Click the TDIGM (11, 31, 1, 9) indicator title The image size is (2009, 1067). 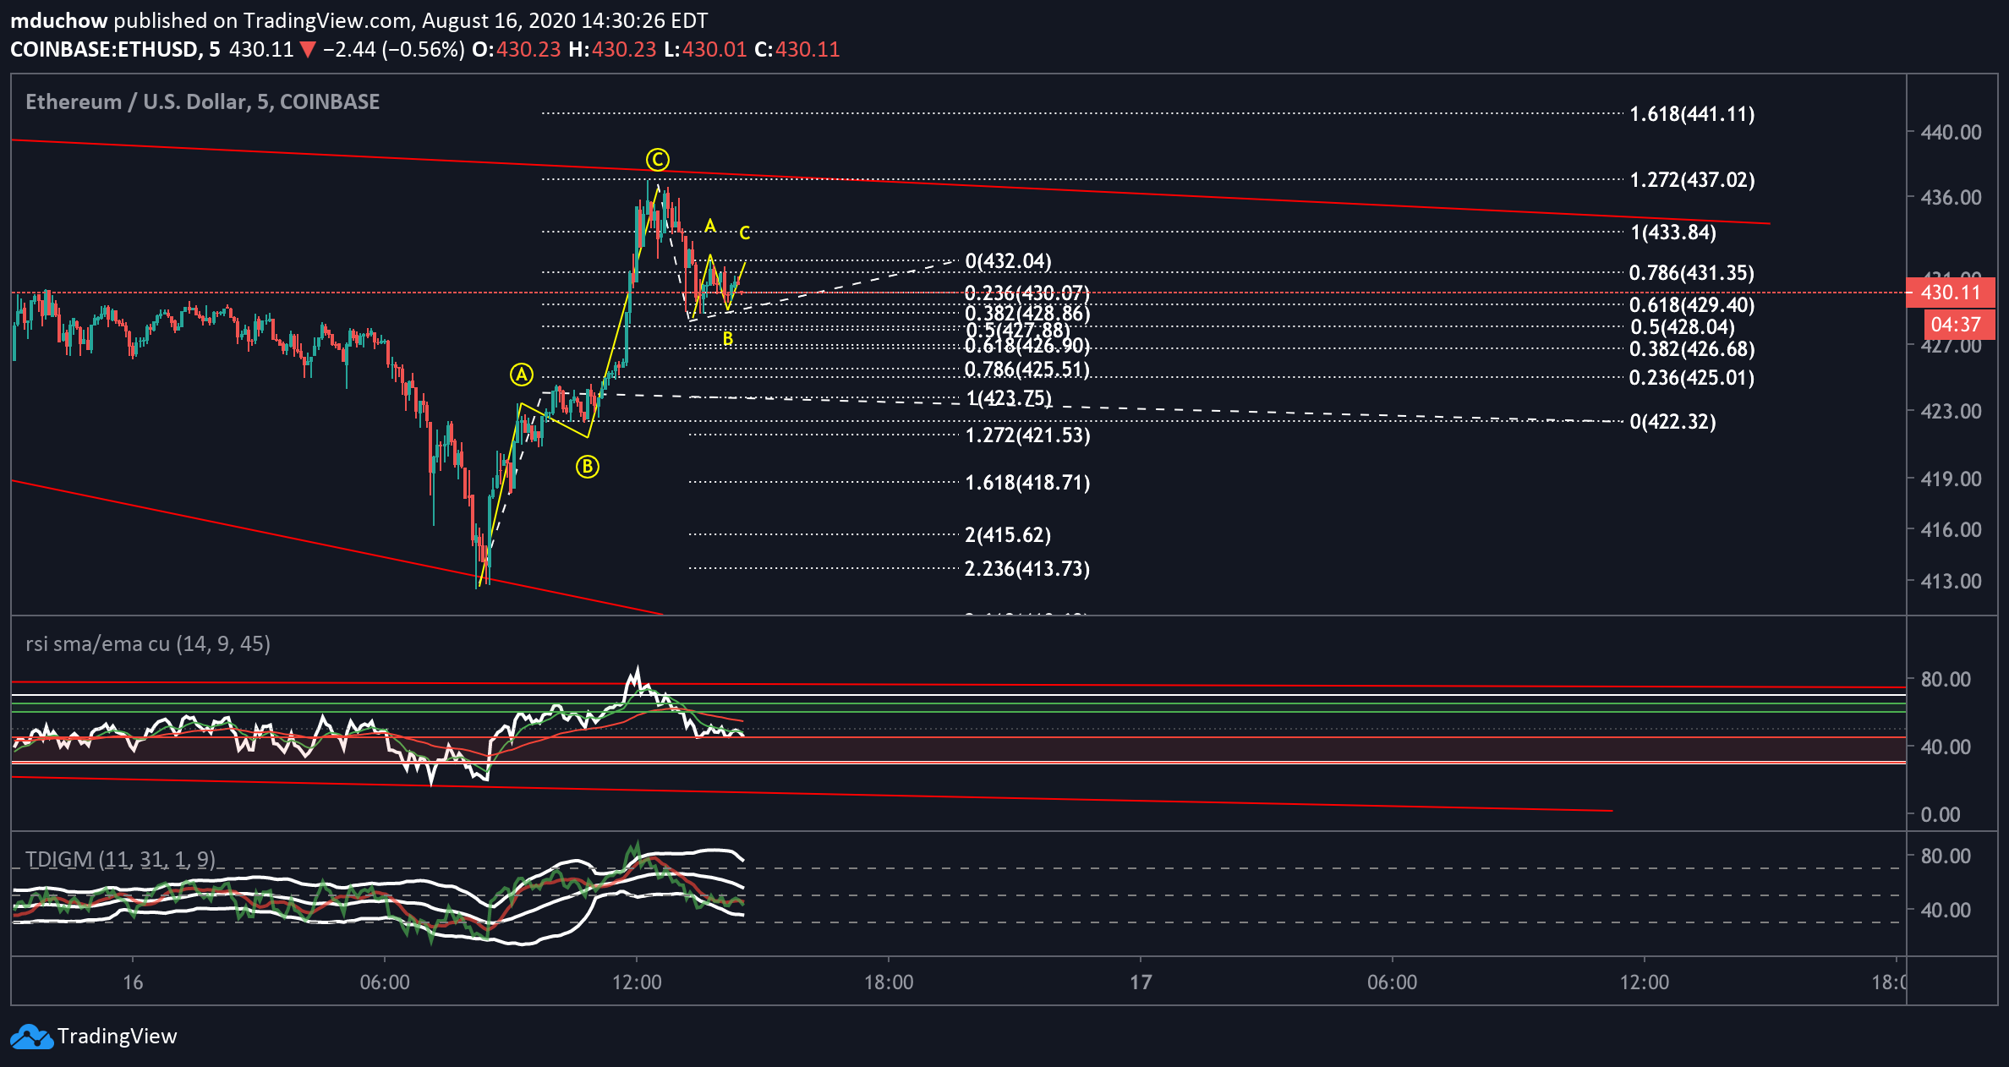[120, 860]
